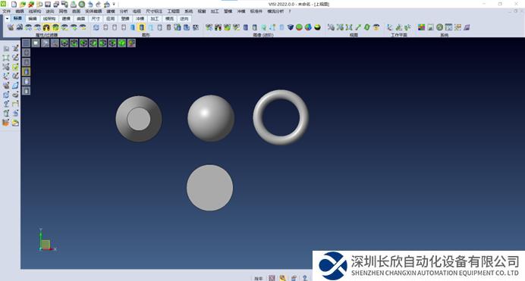
Task: Click the top icon in viewport vertical side strip
Action: click(26, 52)
